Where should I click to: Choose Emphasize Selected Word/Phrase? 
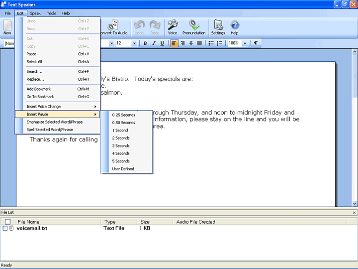point(57,122)
